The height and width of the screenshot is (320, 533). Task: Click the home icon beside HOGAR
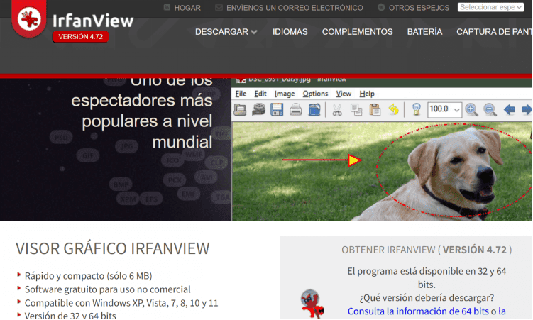[167, 7]
